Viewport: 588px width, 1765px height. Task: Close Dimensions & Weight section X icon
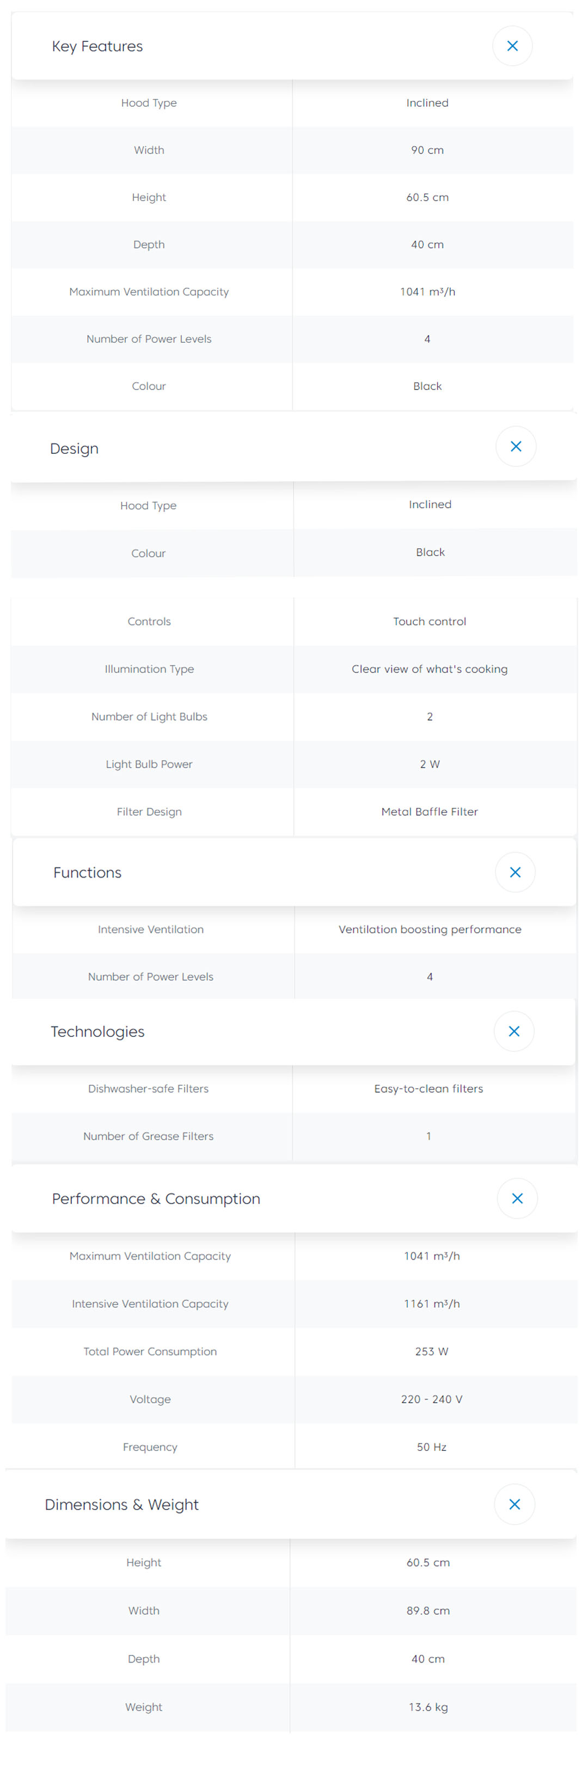(514, 1504)
